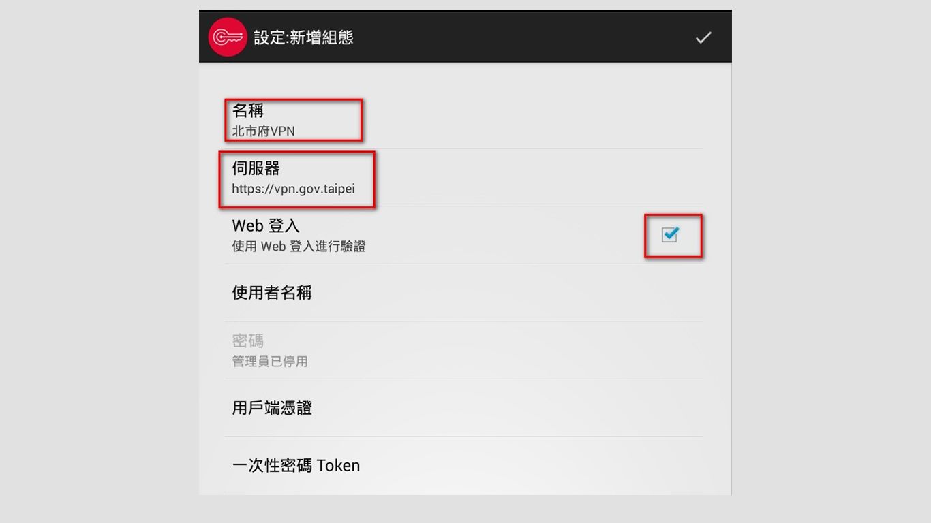
Task: Open the 伺服器 setting label
Action: [256, 168]
